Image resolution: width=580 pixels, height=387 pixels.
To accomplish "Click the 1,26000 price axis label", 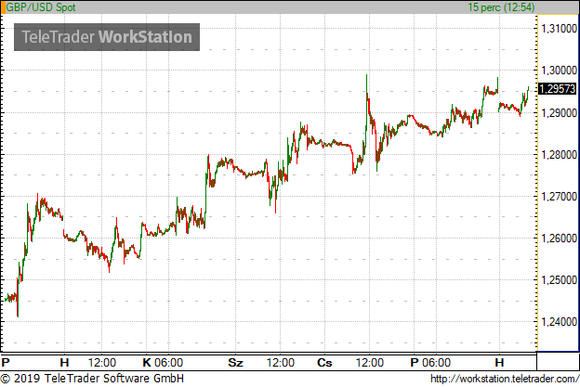I will pos(559,239).
